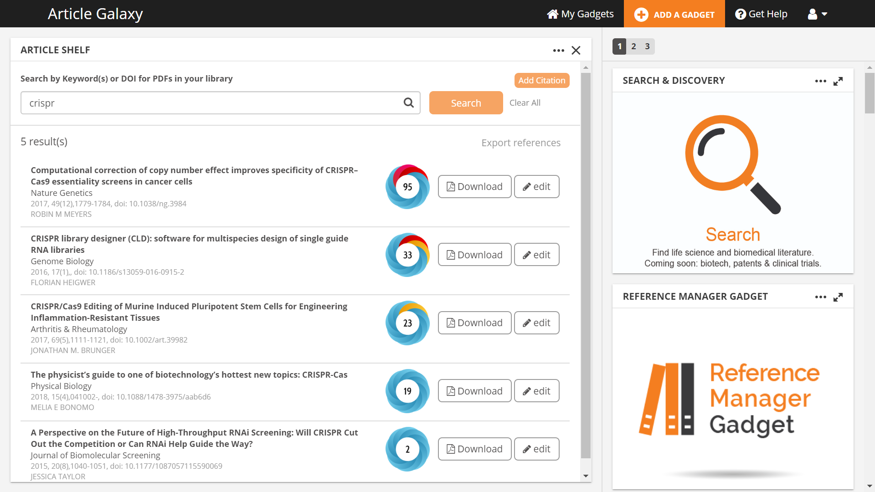Click Export references link
Image resolution: width=875 pixels, height=492 pixels.
pyautogui.click(x=521, y=143)
